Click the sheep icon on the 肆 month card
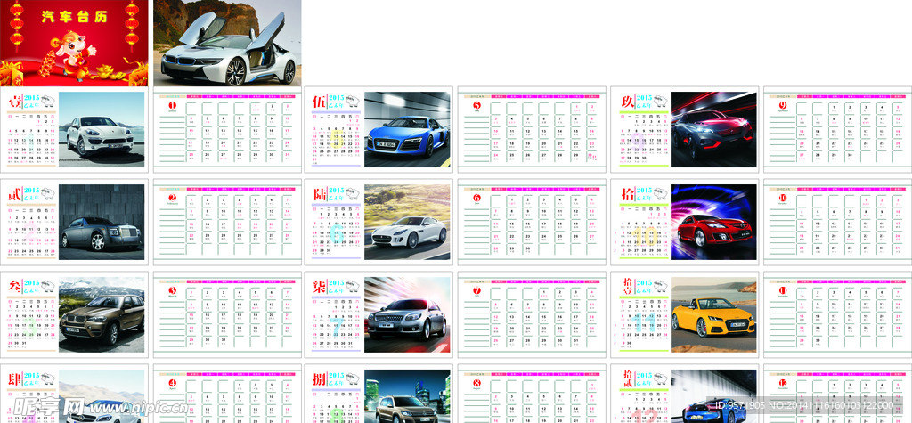This screenshot has width=912, height=423. (x=48, y=378)
